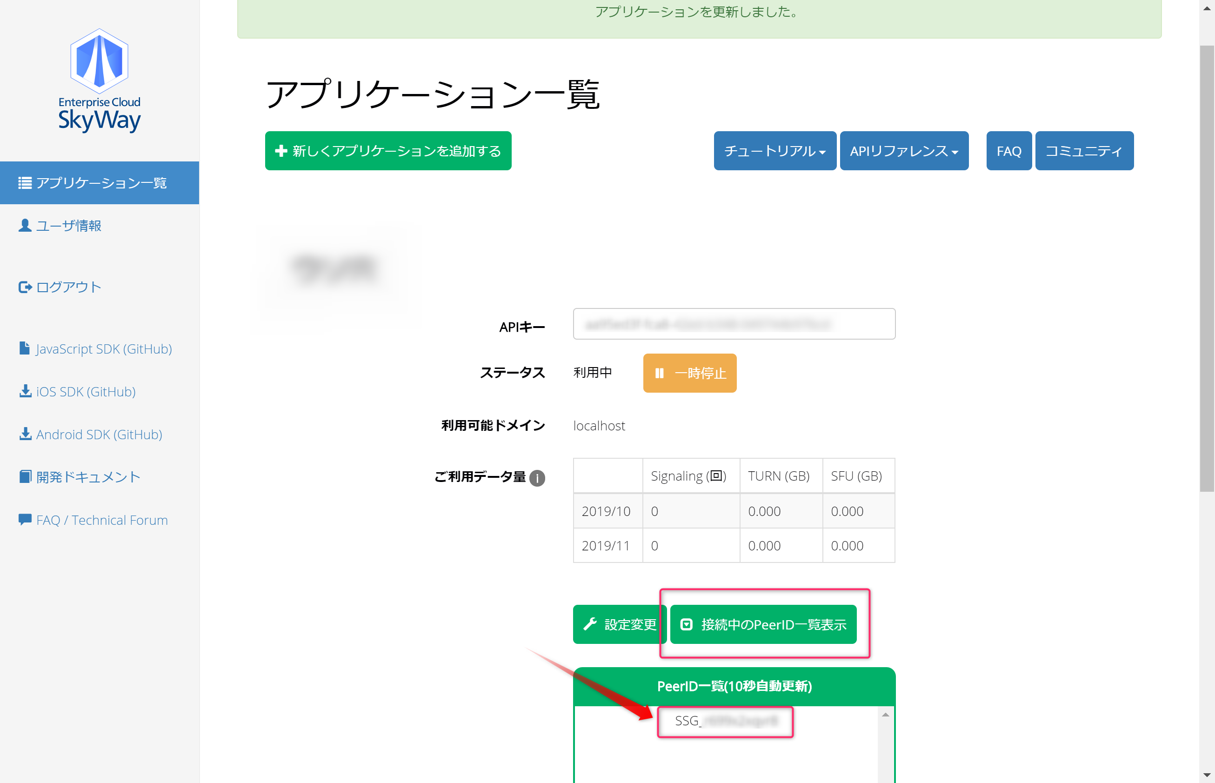Viewport: 1215px width, 783px height.
Task: Add a new application with green button
Action: click(388, 151)
